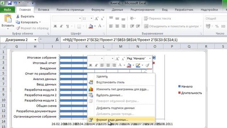Switch to the Данные tab

tap(117, 10)
